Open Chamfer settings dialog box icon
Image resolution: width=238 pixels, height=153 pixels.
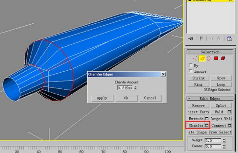[x=207, y=125]
